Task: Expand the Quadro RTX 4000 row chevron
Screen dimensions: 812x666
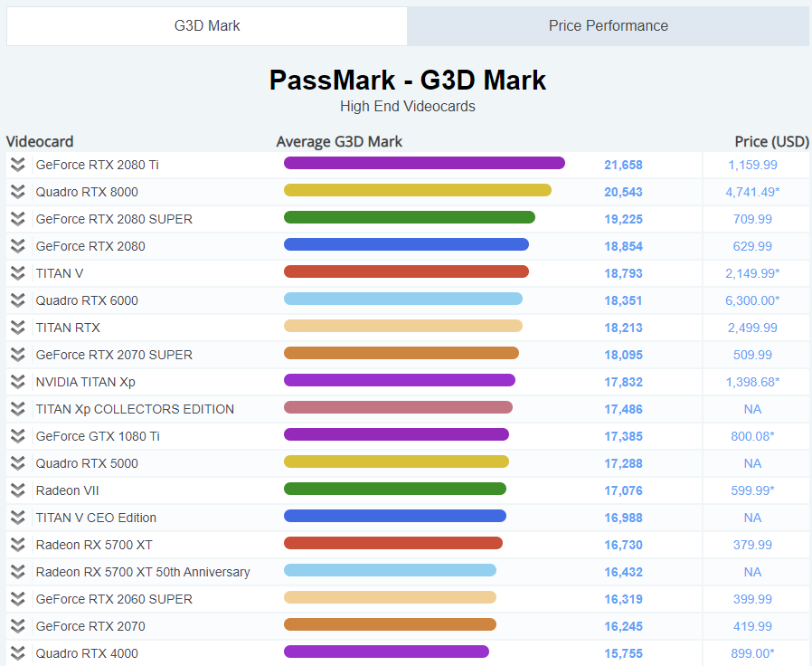Action: 17,653
